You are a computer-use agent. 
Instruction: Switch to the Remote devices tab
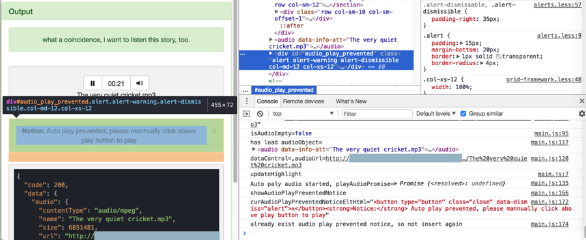303,101
